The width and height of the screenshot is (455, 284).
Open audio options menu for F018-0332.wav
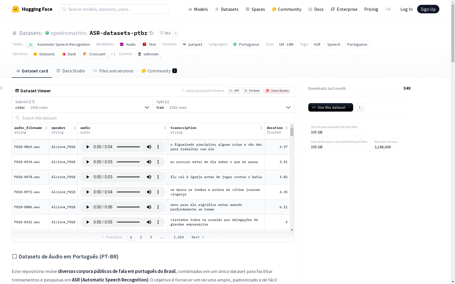158,222
